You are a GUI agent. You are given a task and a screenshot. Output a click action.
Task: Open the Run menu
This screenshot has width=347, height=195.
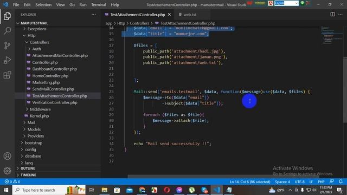[83, 5]
